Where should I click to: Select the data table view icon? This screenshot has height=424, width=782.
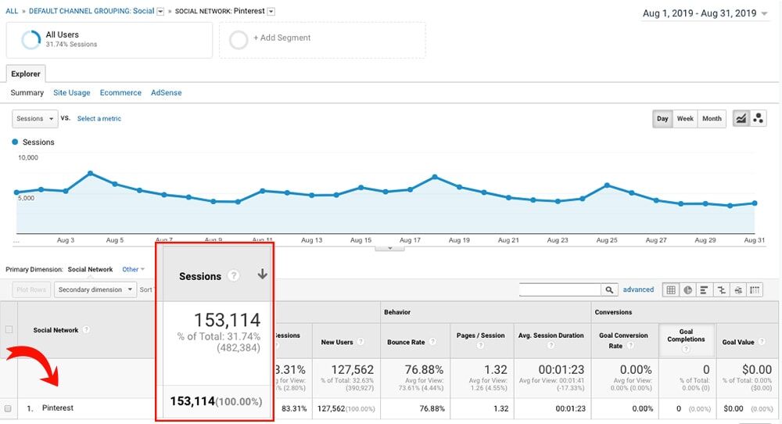tap(670, 289)
